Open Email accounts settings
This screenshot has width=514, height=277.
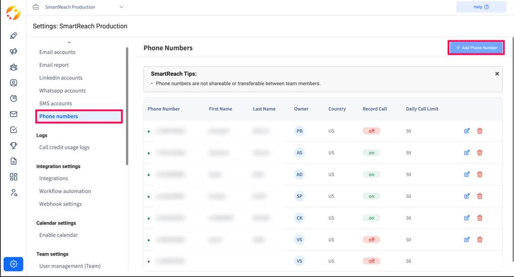57,52
